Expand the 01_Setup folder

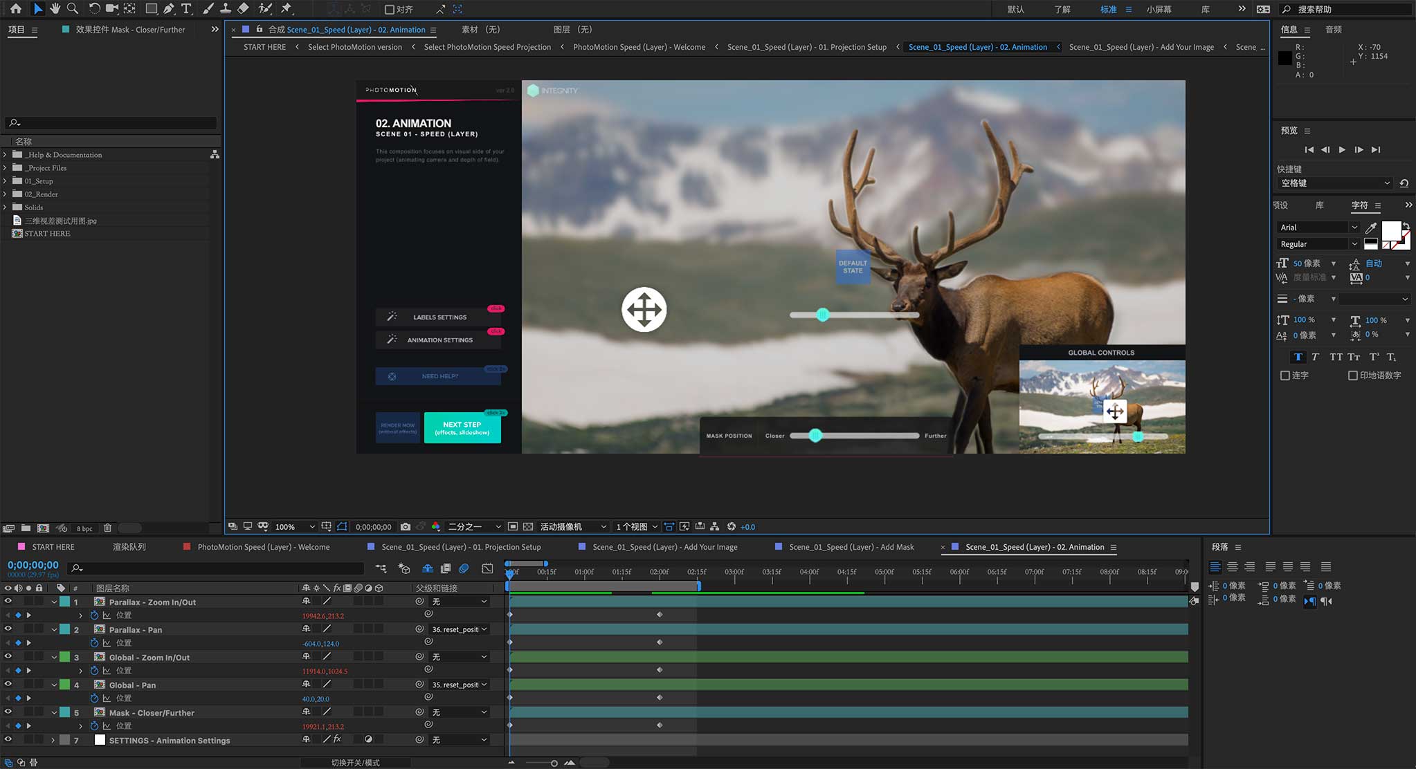pos(5,181)
